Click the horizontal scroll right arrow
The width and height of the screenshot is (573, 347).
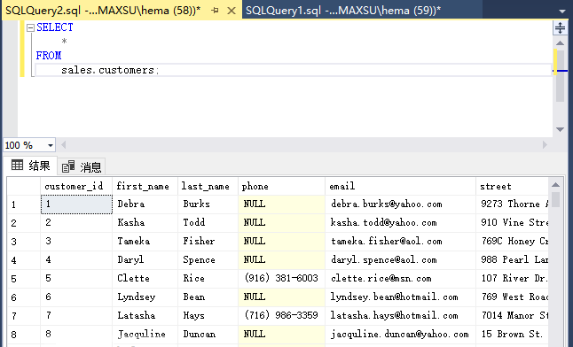545,145
